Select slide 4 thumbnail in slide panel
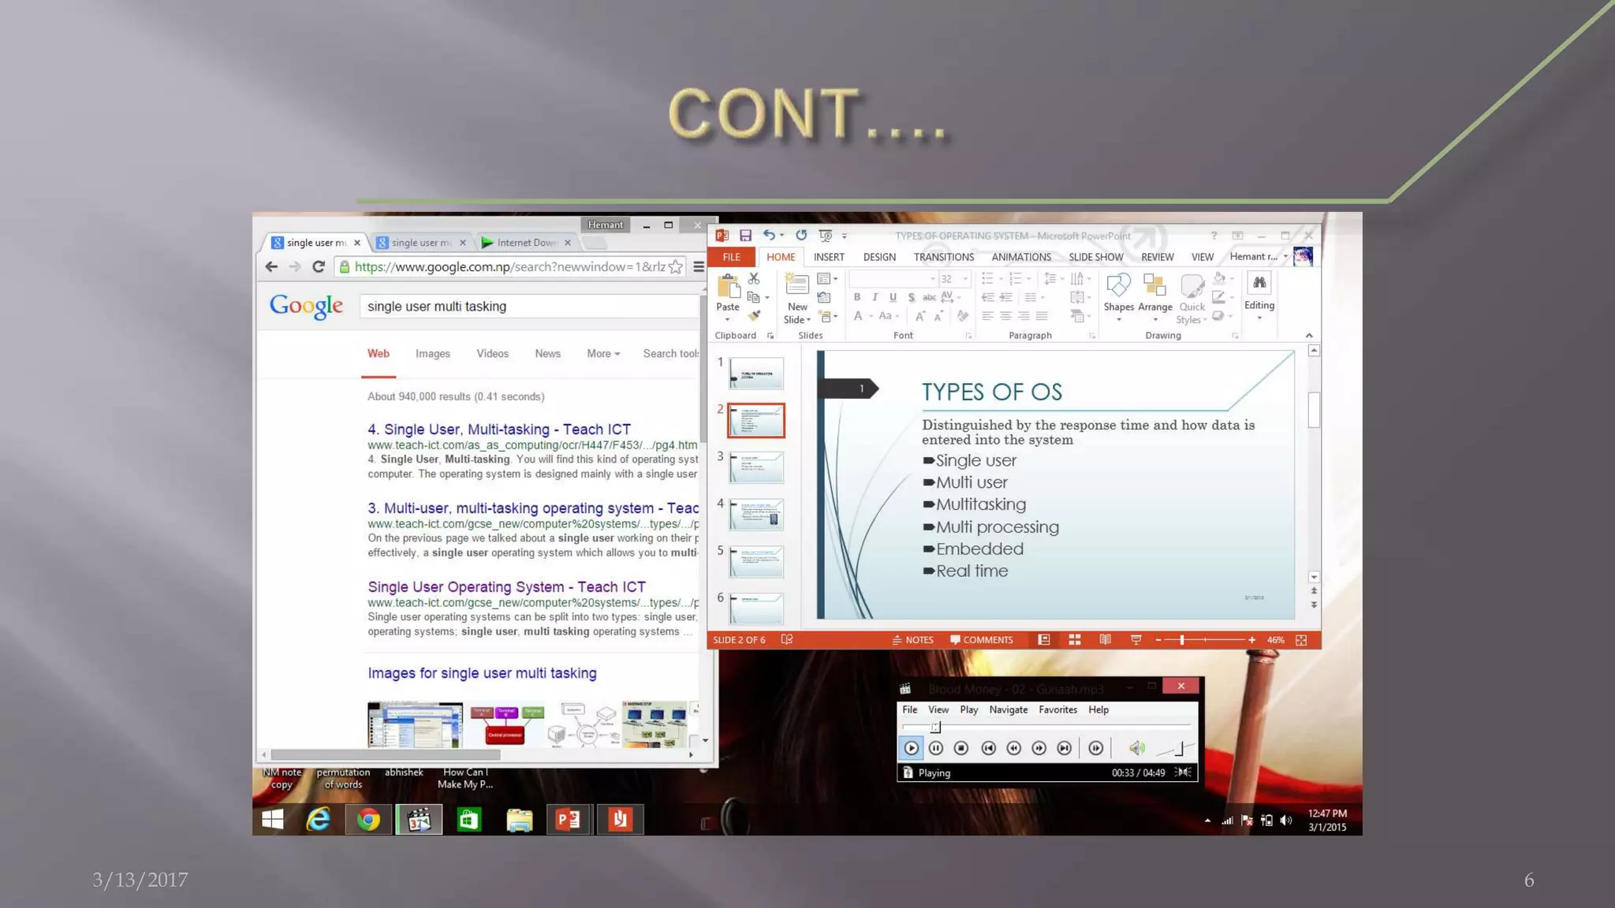The image size is (1615, 908). click(x=755, y=515)
